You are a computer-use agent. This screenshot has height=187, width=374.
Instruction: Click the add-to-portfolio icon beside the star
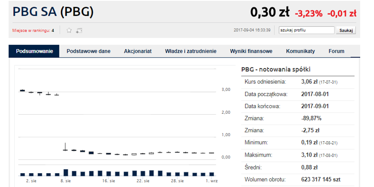tap(79, 30)
